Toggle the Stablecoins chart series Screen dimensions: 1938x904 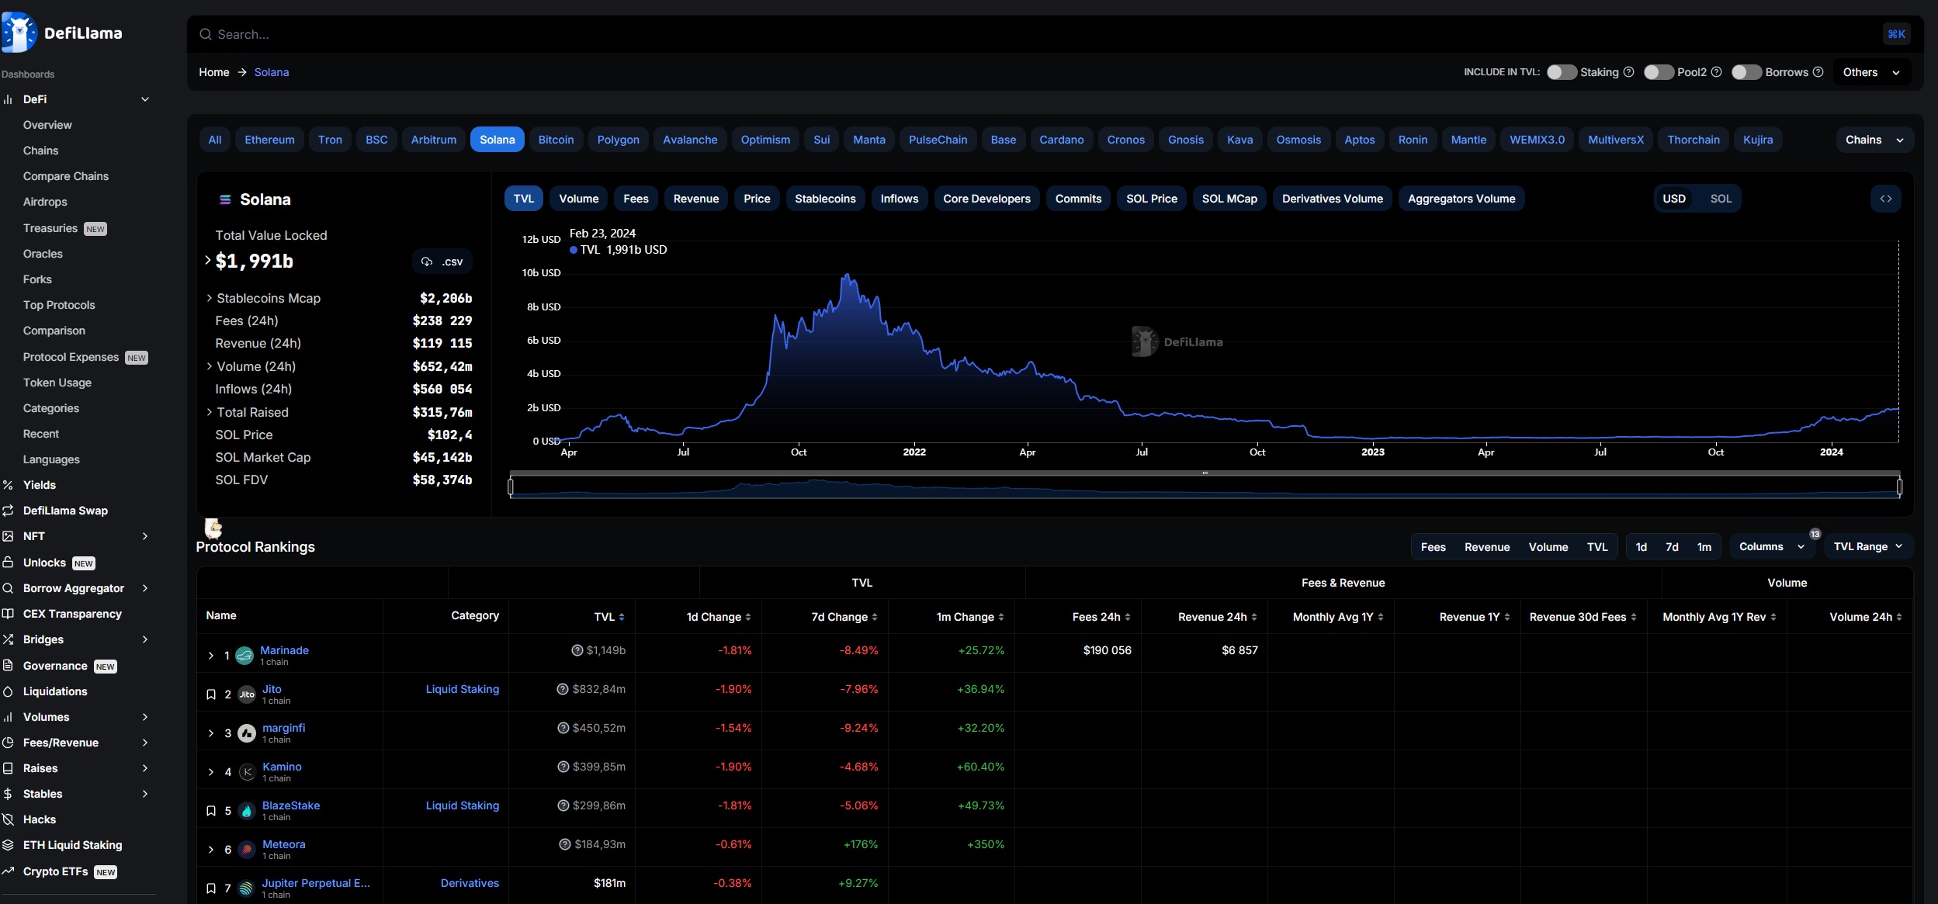point(824,199)
